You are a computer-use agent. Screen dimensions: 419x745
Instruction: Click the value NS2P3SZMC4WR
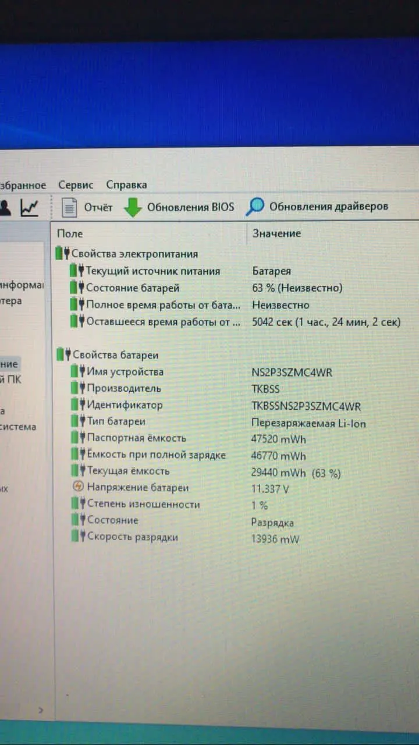coord(292,372)
